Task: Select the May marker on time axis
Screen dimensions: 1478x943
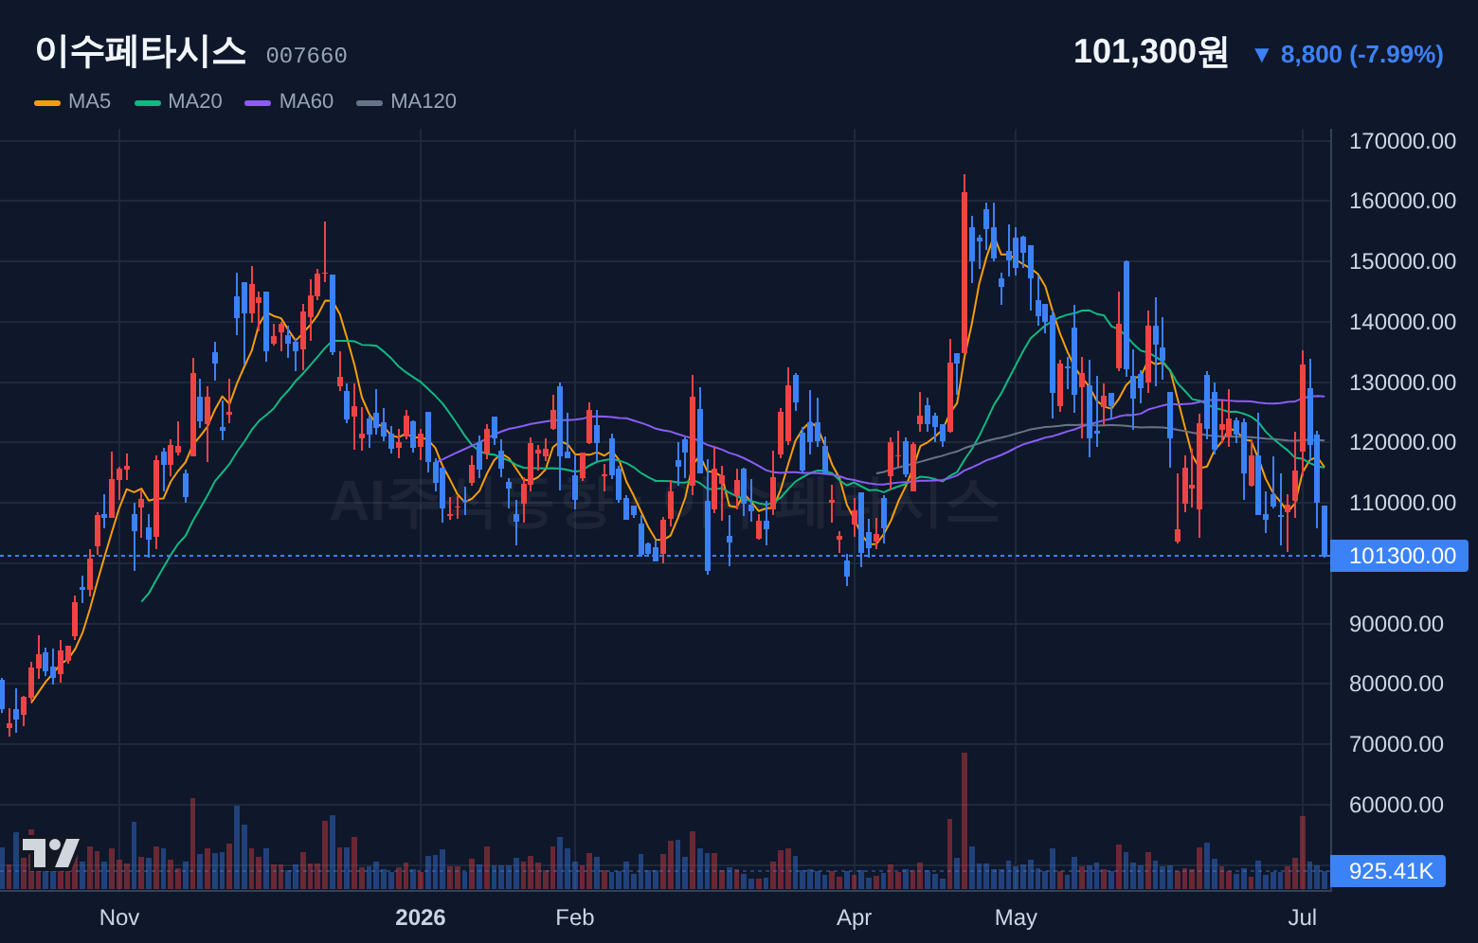Action: pyautogui.click(x=1016, y=917)
